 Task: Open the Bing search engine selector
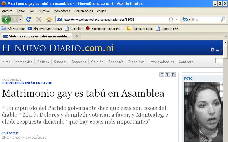click(186, 19)
